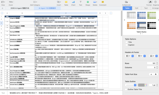Select the AI Agent 100 sheet tab

(47, 8)
